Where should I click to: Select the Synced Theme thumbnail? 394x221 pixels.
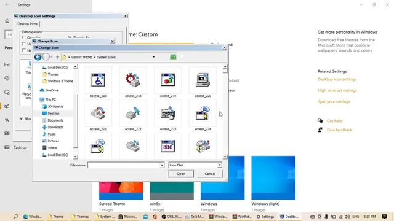point(121,191)
